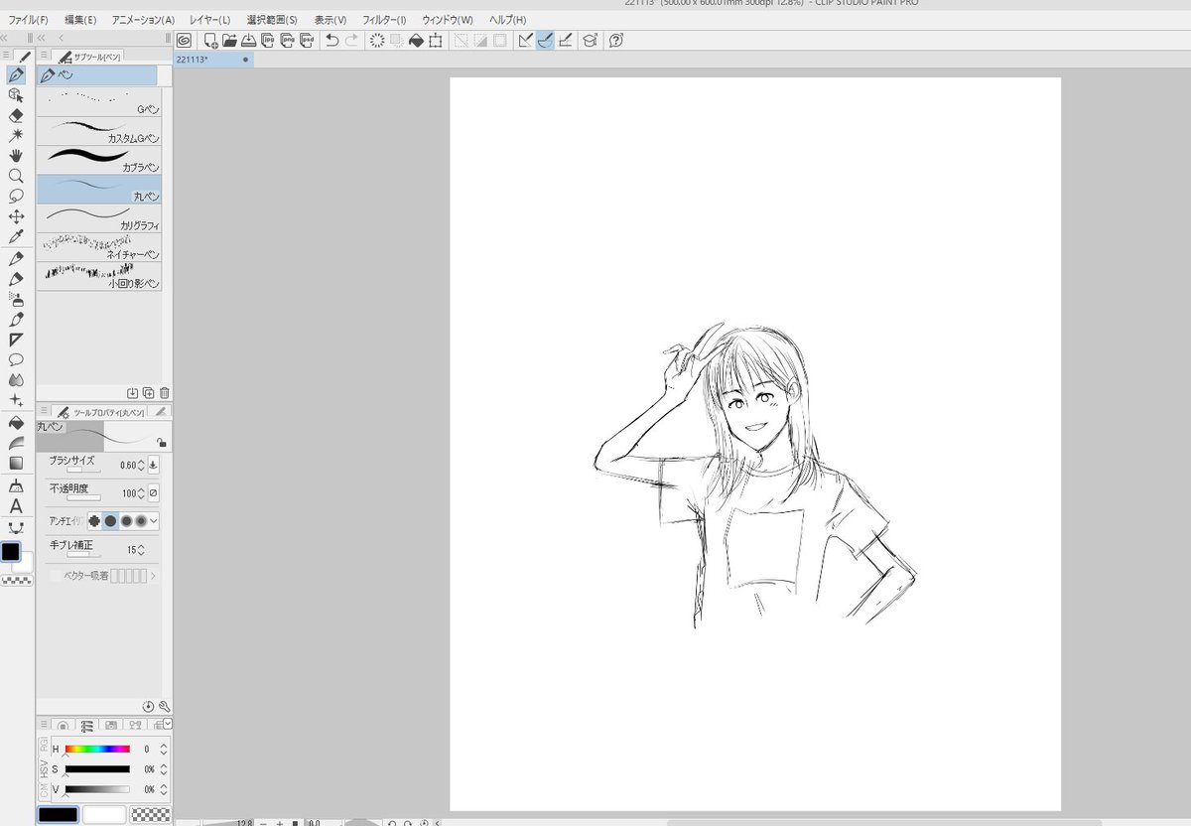
Task: Select no anti-aliasing option
Action: (94, 520)
